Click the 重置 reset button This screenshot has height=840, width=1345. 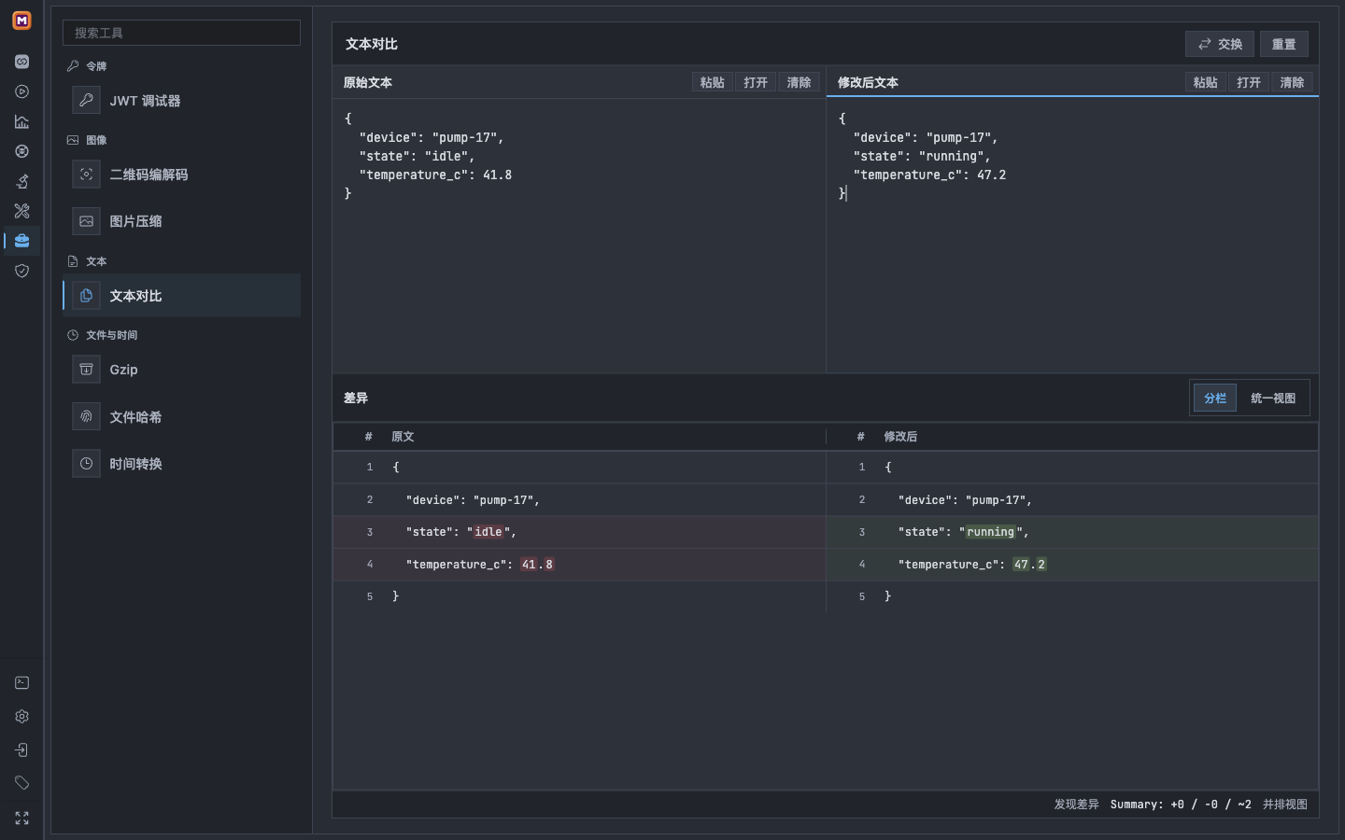click(1283, 44)
